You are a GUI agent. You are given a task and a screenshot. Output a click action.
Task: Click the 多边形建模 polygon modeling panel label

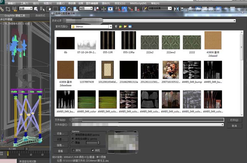[6, 19]
